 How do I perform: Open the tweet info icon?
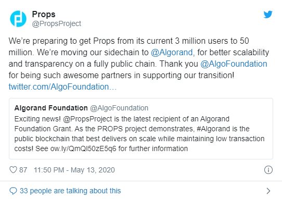pos(268,170)
